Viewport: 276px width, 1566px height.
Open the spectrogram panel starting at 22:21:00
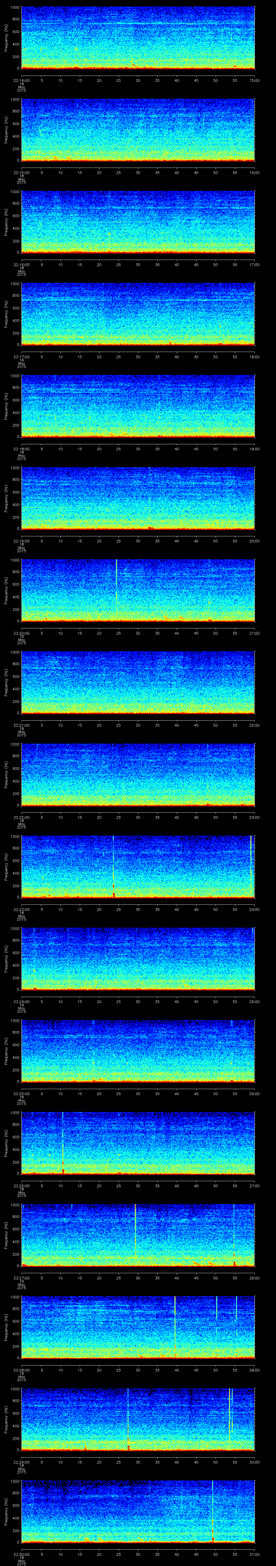click(x=138, y=683)
